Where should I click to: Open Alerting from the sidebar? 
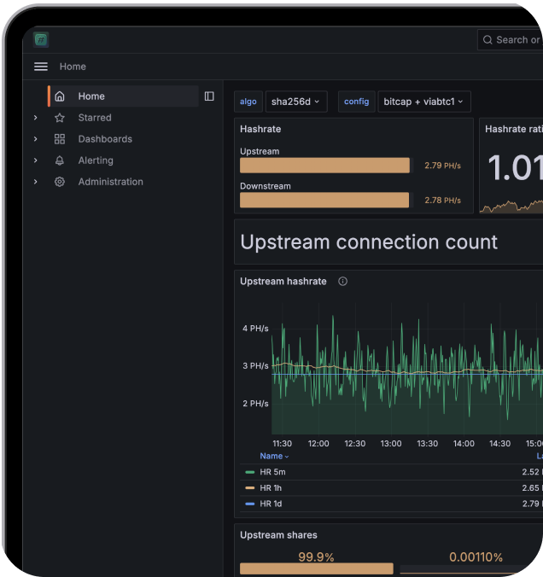96,160
